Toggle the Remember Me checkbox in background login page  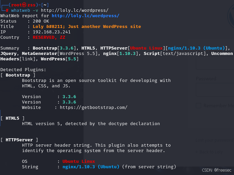pos(198,106)
